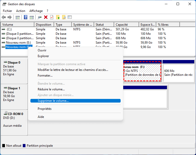Click the 'Système de ...' column header
This screenshot has width=196, height=155.
(82, 25)
